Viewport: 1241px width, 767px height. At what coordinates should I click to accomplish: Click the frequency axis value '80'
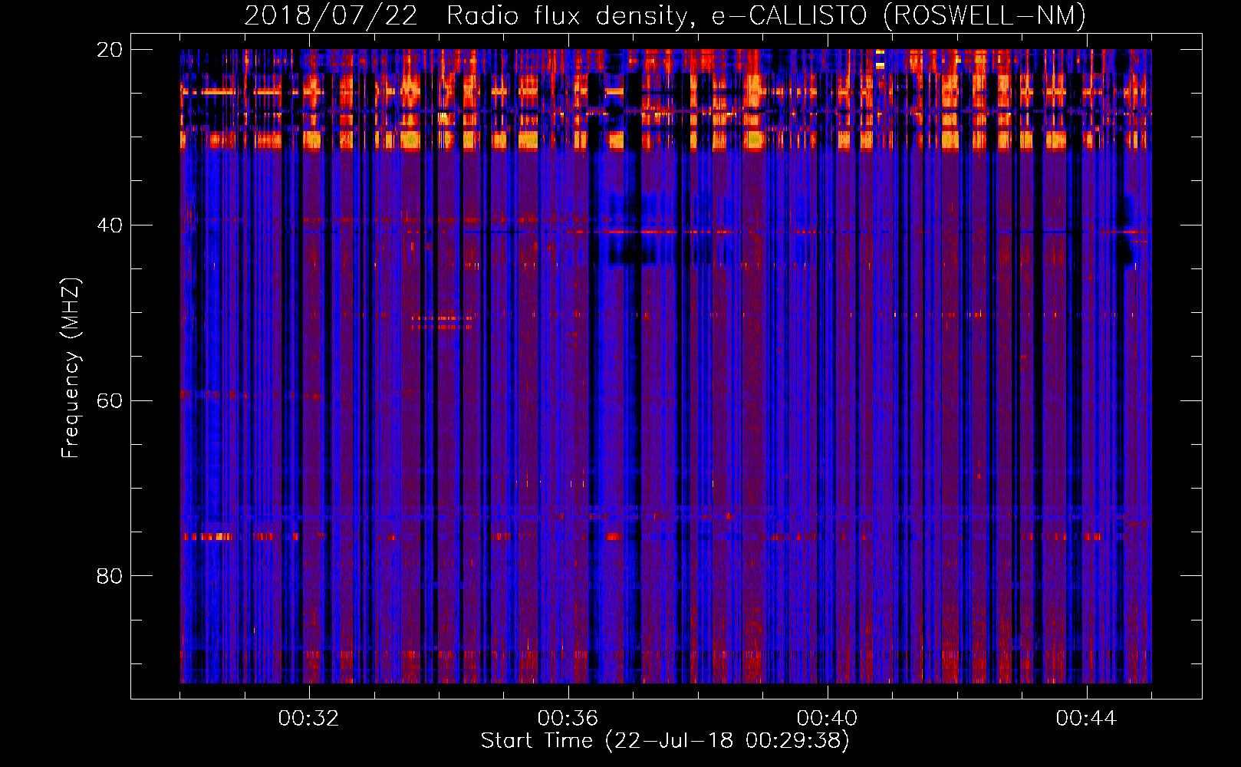coord(110,576)
